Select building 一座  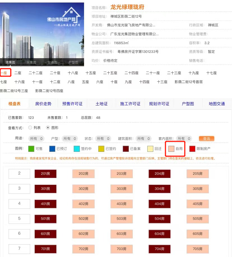pyautogui.click(x=4, y=73)
